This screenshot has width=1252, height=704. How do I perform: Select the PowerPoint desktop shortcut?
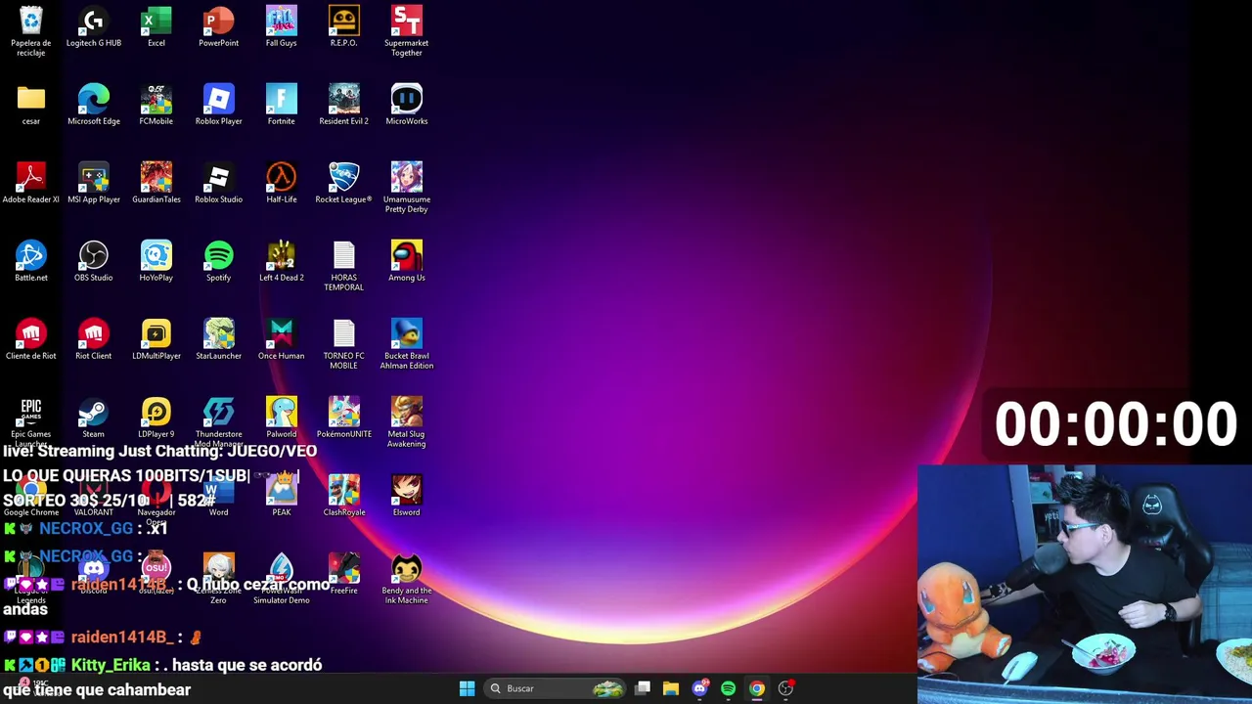point(219,27)
